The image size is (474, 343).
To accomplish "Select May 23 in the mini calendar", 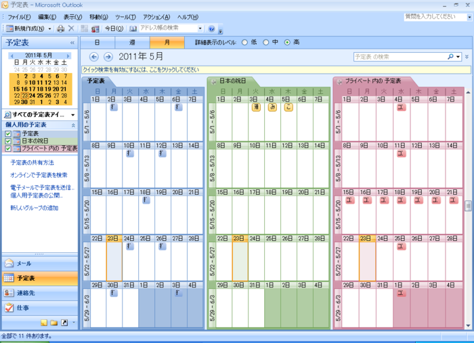I will 25,95.
